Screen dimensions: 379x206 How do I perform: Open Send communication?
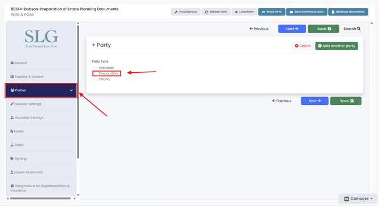[x=307, y=12]
